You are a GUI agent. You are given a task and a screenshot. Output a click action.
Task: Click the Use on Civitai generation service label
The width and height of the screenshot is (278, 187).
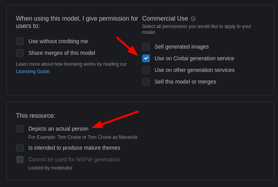pyautogui.click(x=194, y=58)
